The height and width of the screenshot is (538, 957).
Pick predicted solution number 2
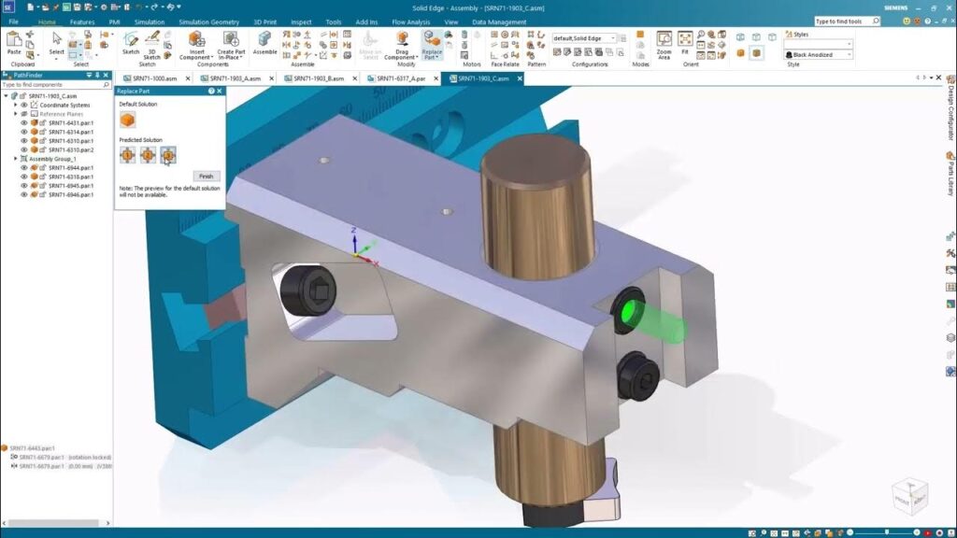tap(148, 155)
